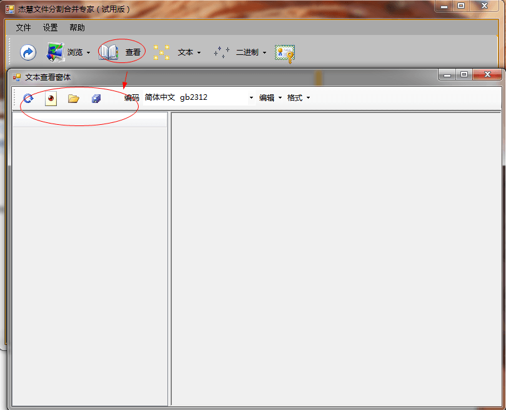Expand the 浏览 dropdown arrow
506x410 pixels.
(x=88, y=53)
